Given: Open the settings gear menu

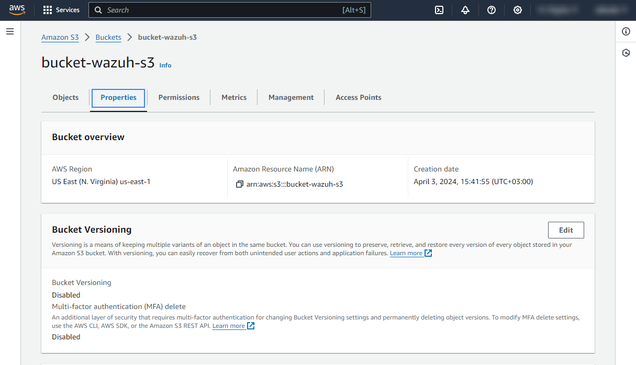Looking at the screenshot, I should [517, 10].
